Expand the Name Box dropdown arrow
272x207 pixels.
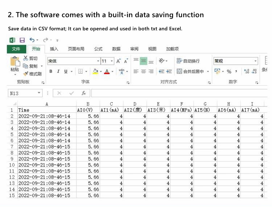point(39,93)
